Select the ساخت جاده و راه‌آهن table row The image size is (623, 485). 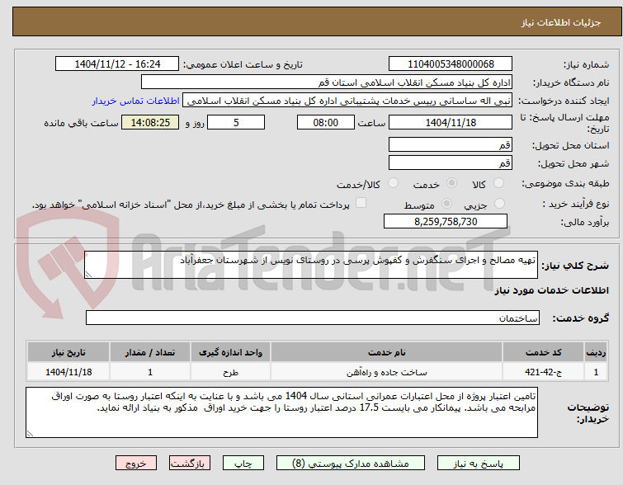coord(317,372)
